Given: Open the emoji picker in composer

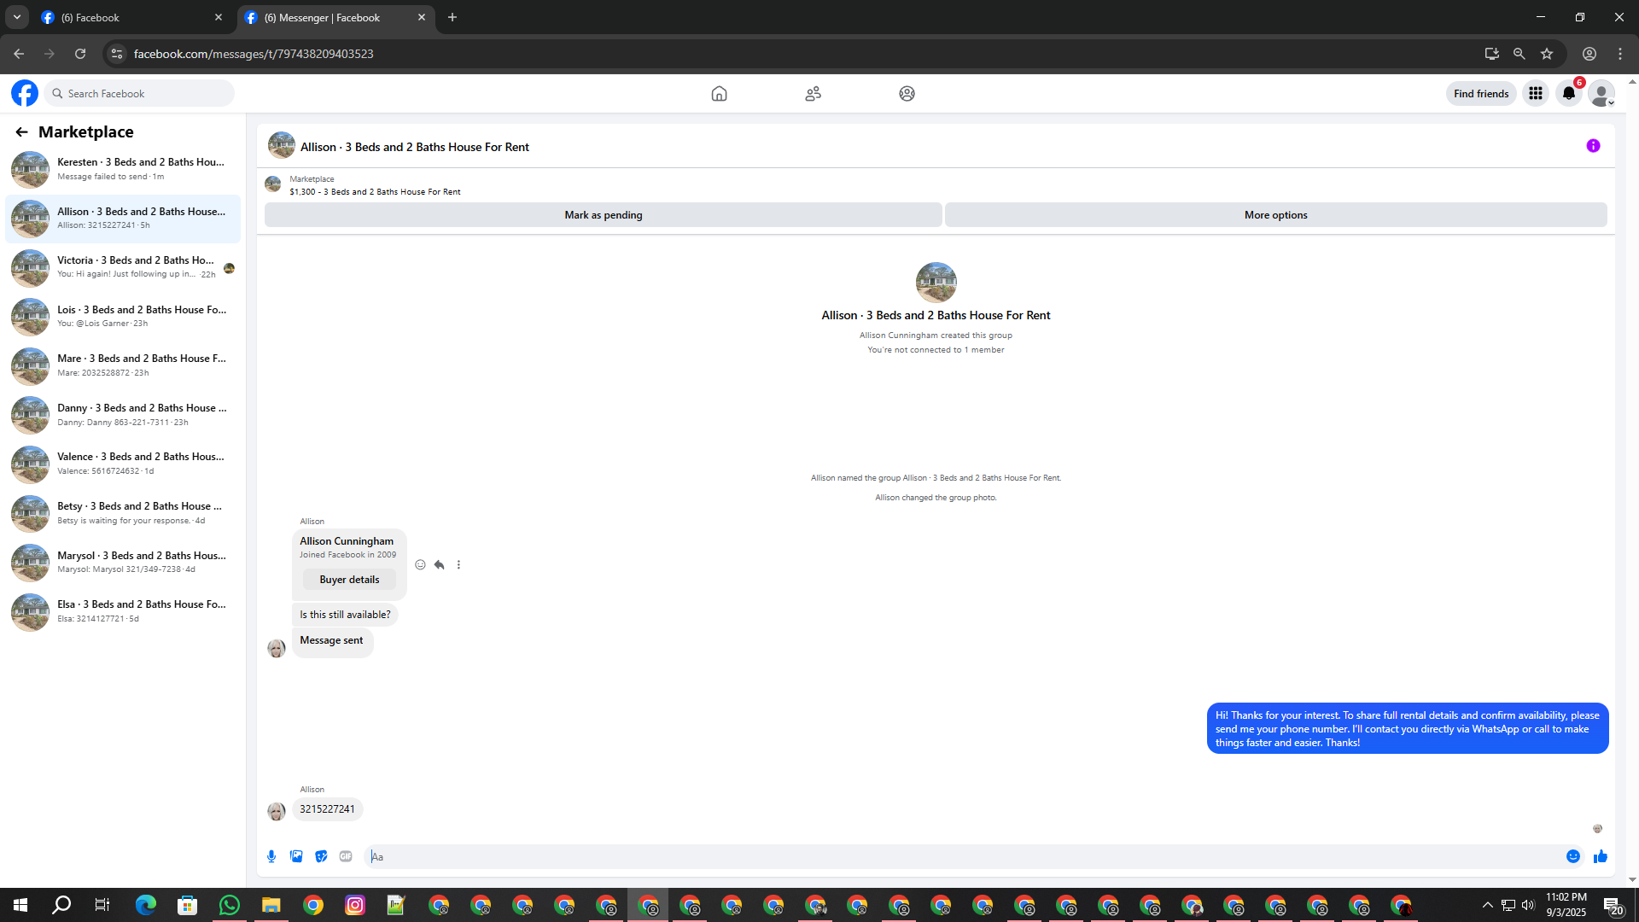Looking at the screenshot, I should tap(1573, 856).
